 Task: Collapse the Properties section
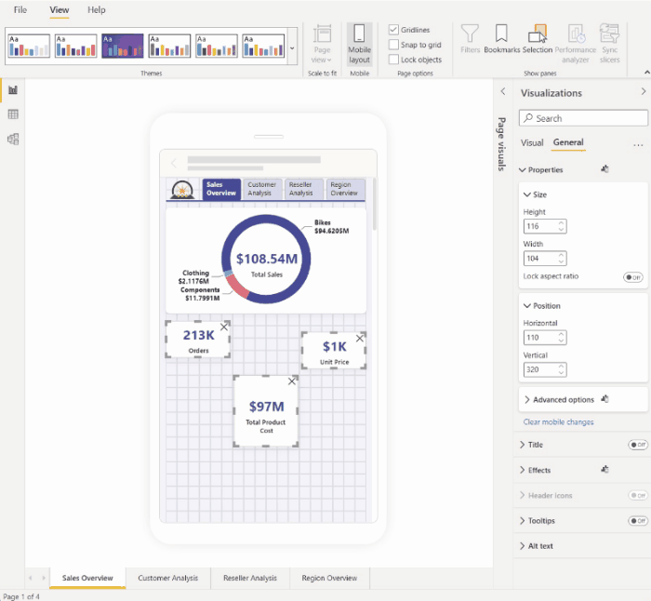pyautogui.click(x=523, y=170)
